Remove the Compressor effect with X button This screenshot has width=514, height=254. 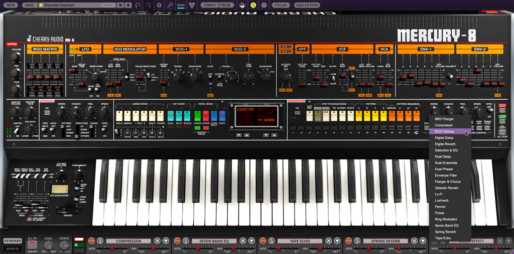point(157,240)
